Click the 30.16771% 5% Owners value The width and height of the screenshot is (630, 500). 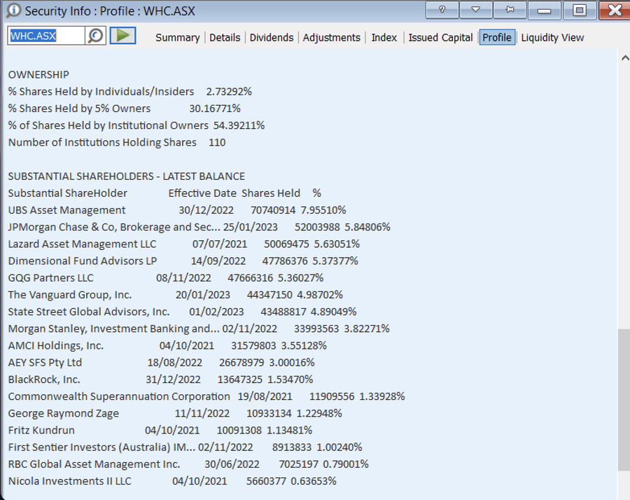pos(215,109)
